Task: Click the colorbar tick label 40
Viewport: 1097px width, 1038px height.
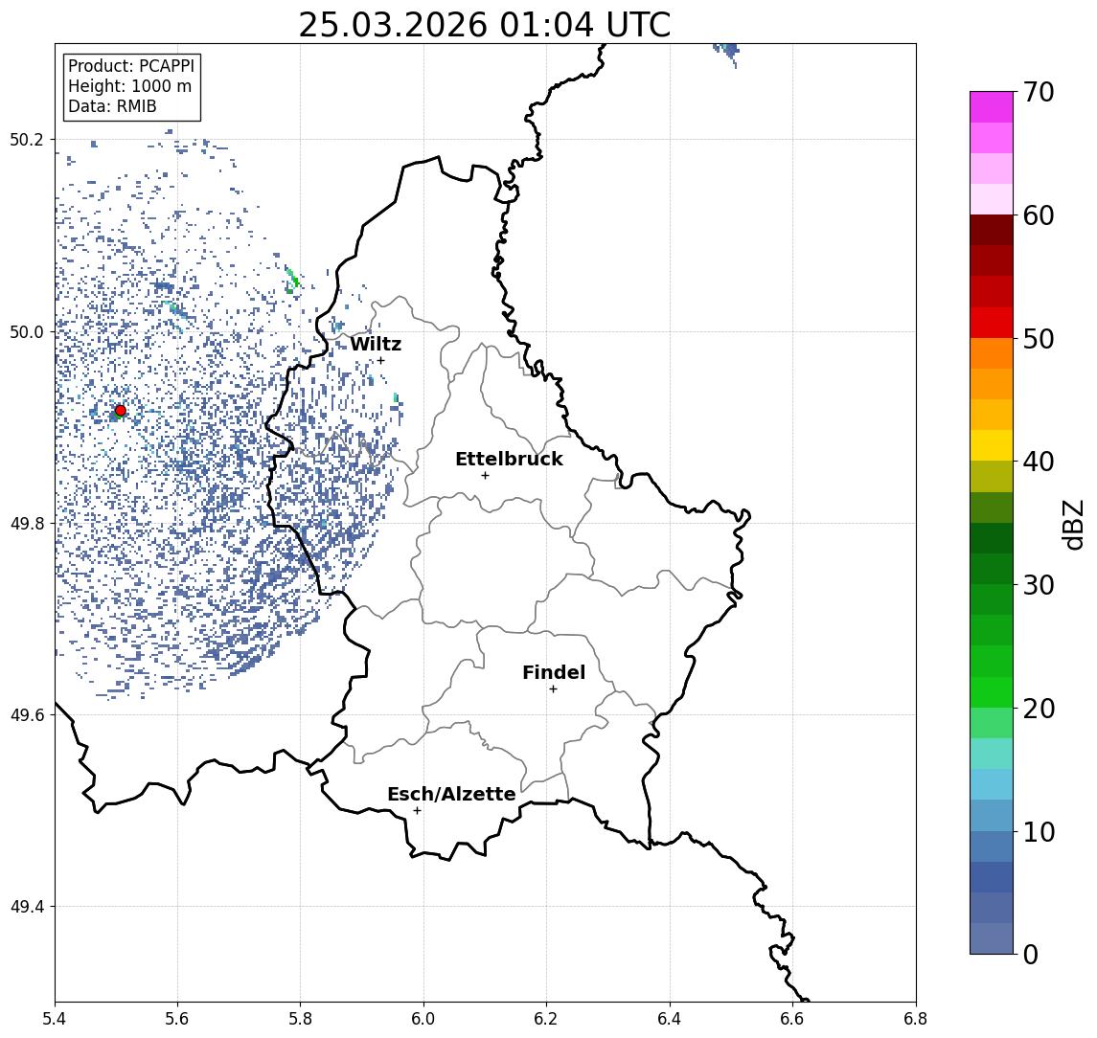Action: pyautogui.click(x=1039, y=462)
